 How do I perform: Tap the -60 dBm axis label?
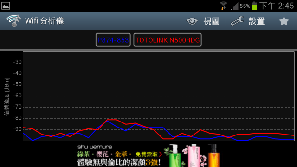click(x=17, y=96)
